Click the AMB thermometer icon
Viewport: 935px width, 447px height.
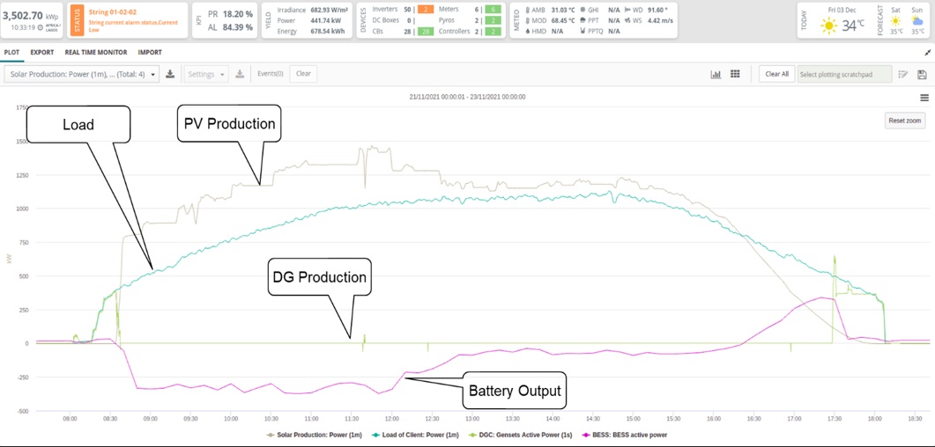(527, 10)
